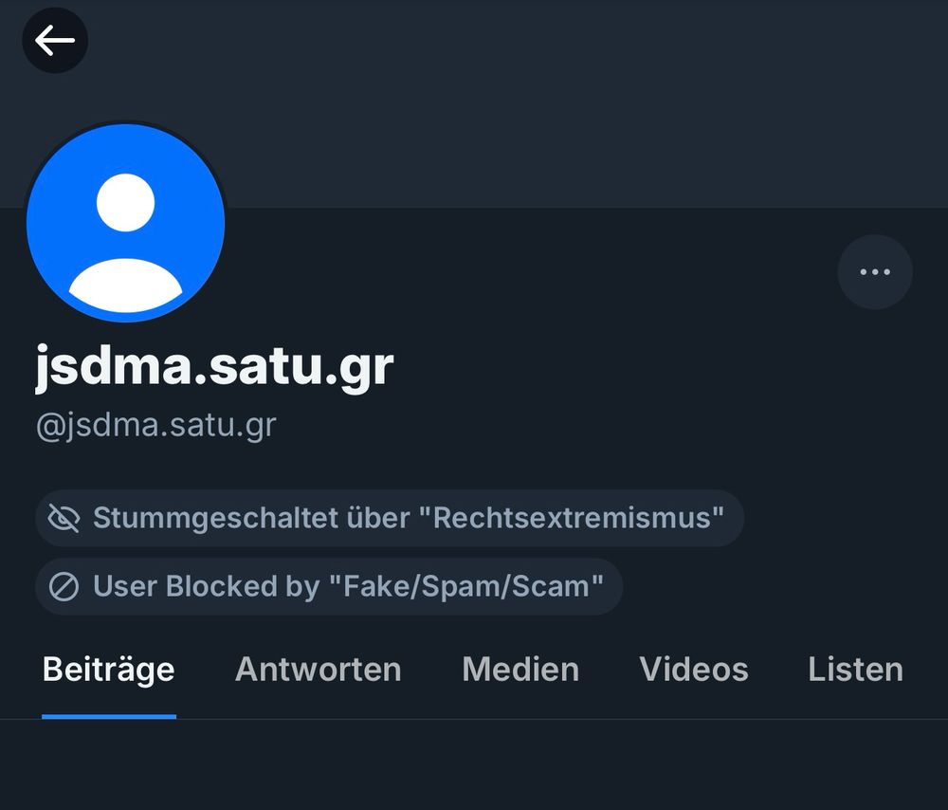
Task: Unmute via the Rechtsextremismus mute badge
Action: pos(389,518)
